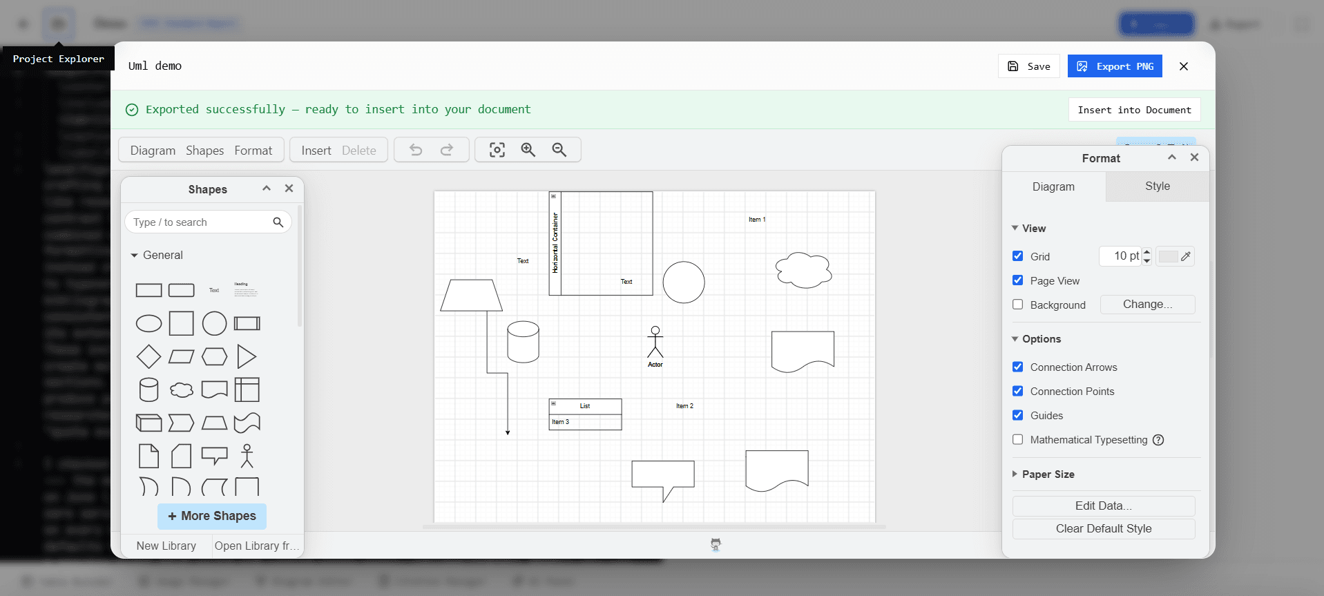
Task: Enable Mathematical Typesetting
Action: (1017, 439)
